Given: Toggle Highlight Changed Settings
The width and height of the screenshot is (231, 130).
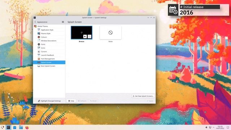Looking at the screenshot, I should pos(49,101).
